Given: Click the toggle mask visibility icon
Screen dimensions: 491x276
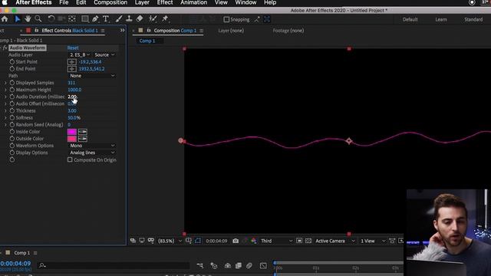Looking at the screenshot, I should coord(198,241).
